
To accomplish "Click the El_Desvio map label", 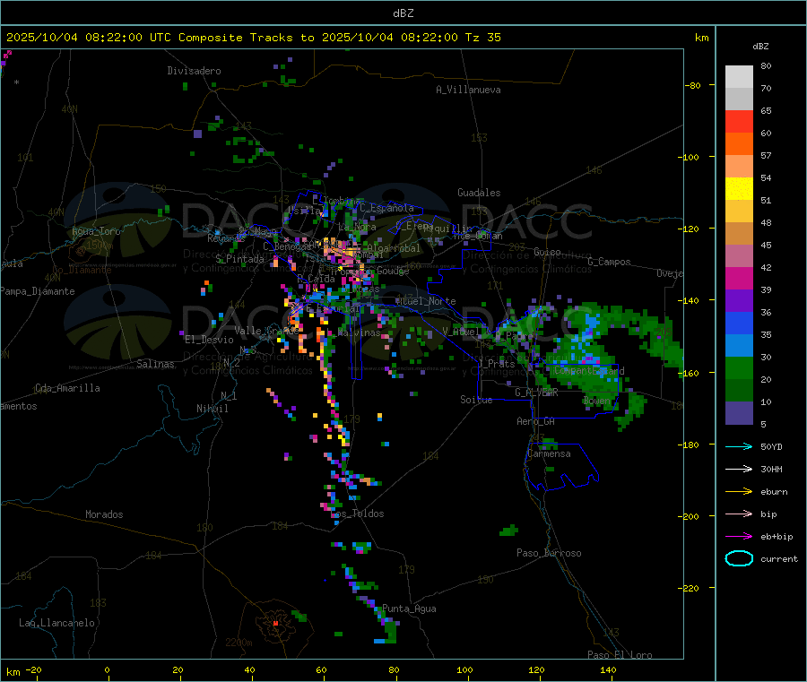I will pos(209,340).
